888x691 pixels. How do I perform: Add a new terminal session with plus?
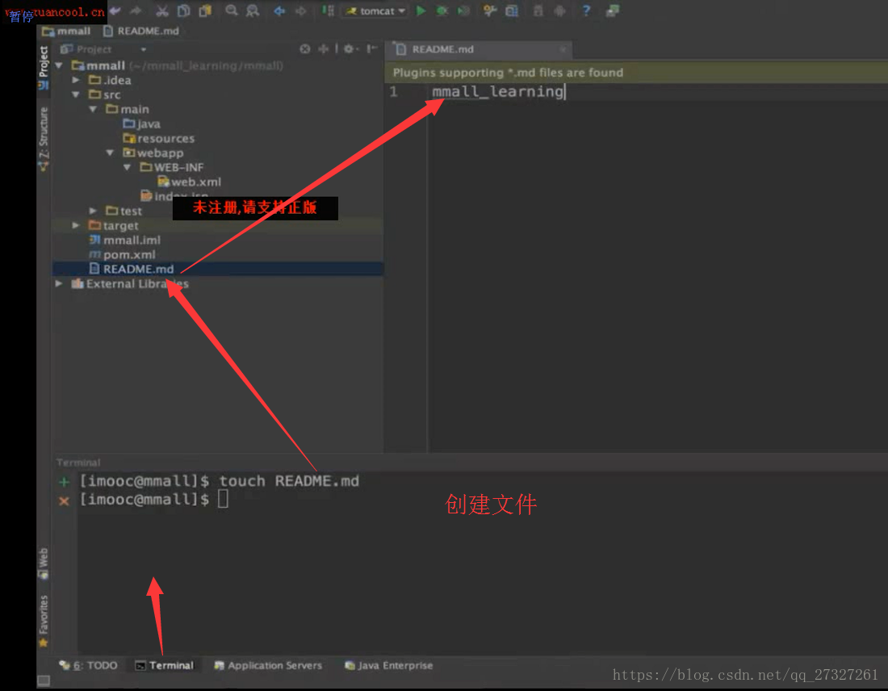64,482
